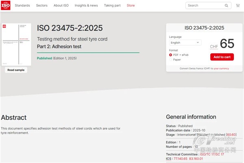Open the Standards menu

click(22, 6)
